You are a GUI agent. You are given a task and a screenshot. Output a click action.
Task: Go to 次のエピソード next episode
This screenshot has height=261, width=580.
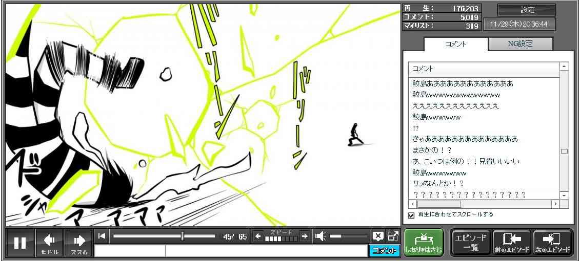point(552,243)
